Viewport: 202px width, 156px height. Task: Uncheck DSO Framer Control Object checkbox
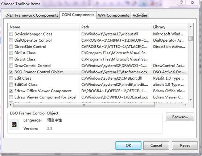pyautogui.click(x=11, y=72)
